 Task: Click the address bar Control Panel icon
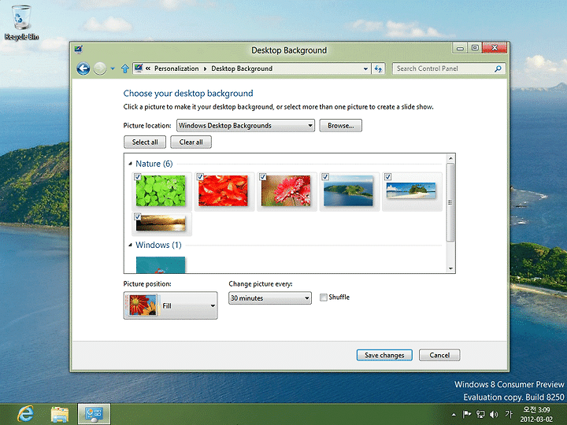coord(138,68)
